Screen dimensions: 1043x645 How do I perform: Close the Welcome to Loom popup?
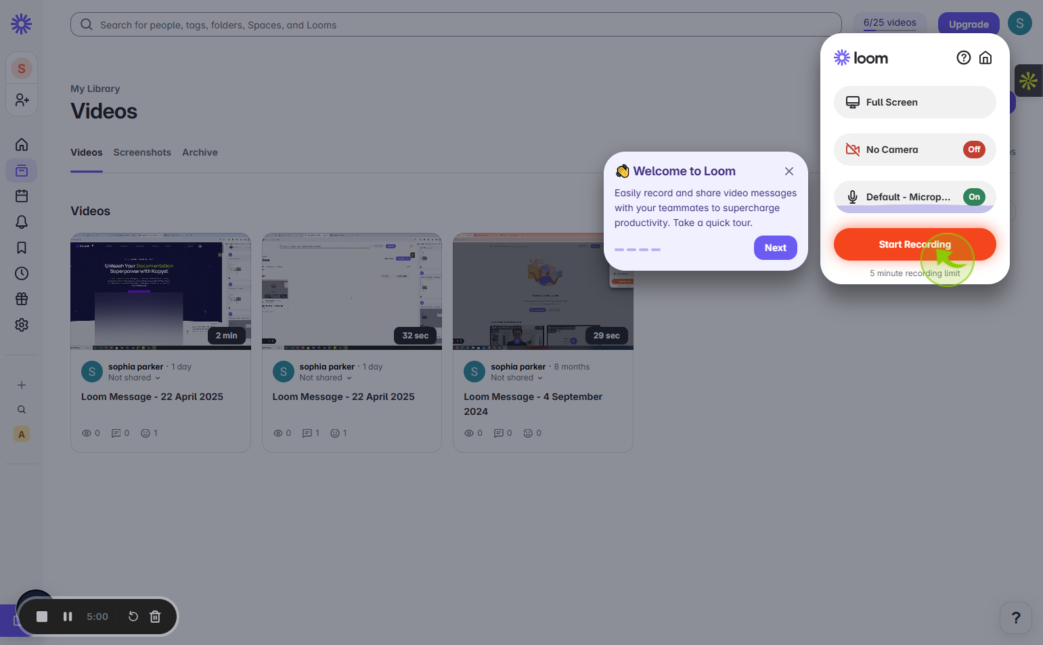789,171
